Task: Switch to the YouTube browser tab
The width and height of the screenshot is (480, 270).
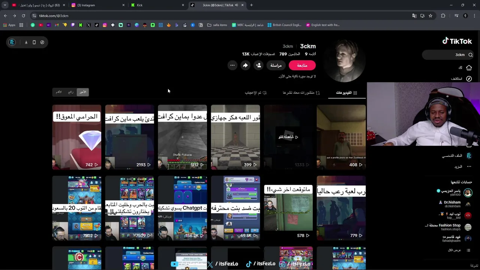Action: point(37,5)
